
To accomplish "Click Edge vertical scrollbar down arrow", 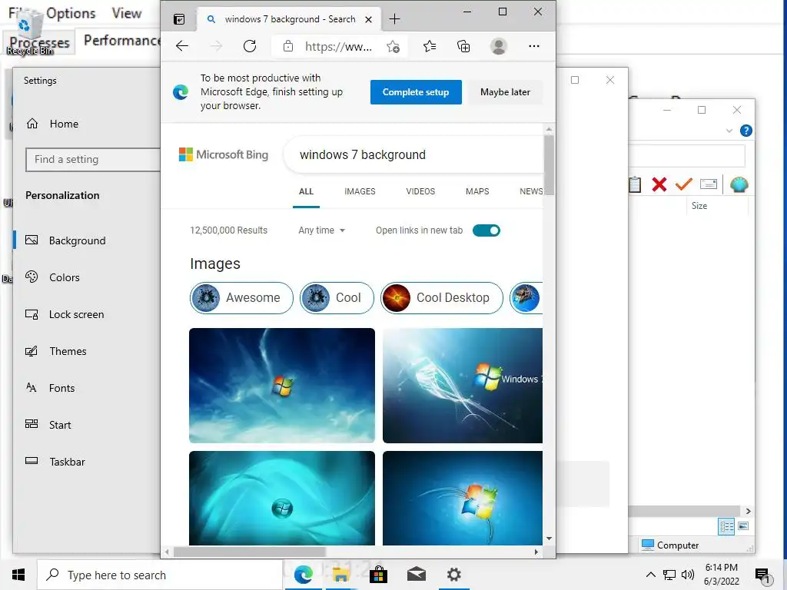I will pos(549,539).
